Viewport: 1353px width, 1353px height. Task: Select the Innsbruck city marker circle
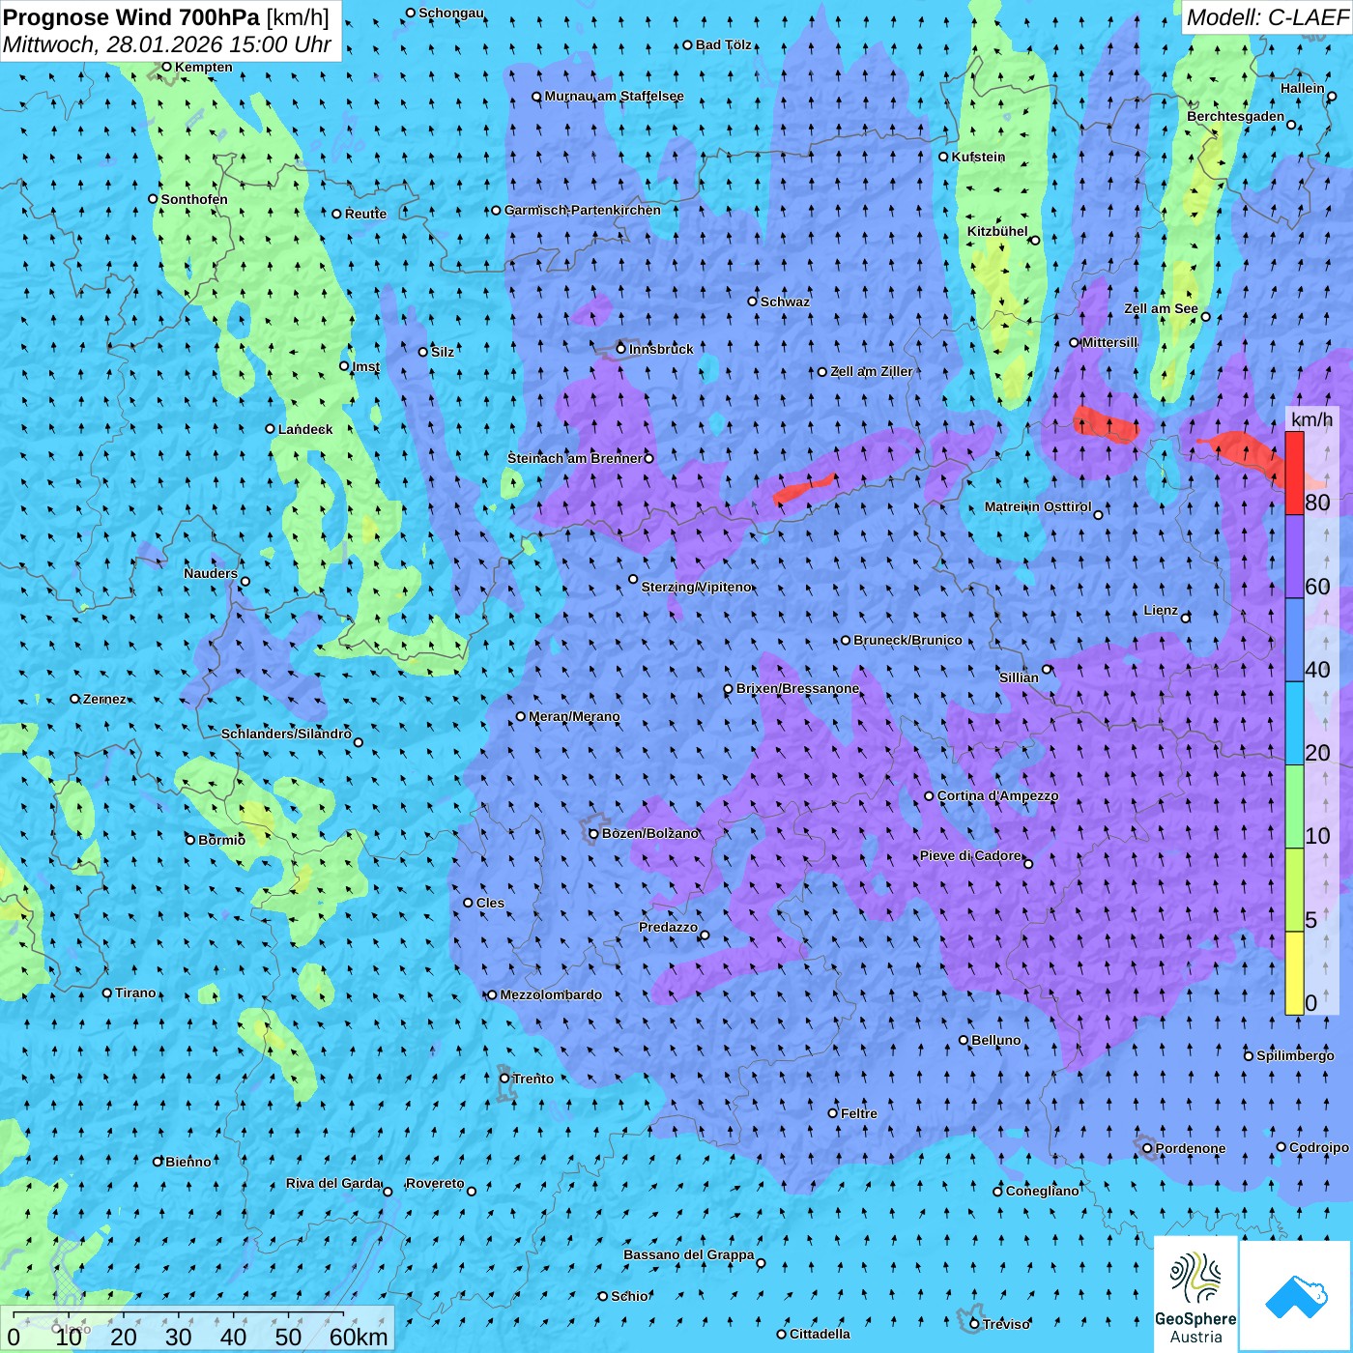621,349
